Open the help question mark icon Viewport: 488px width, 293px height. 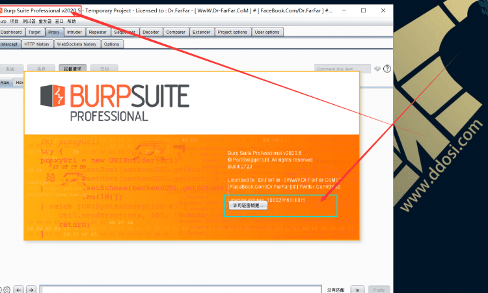pyautogui.click(x=387, y=69)
